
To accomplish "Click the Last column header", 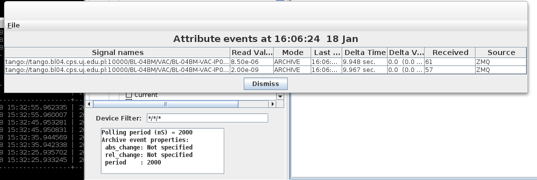I will (326, 52).
